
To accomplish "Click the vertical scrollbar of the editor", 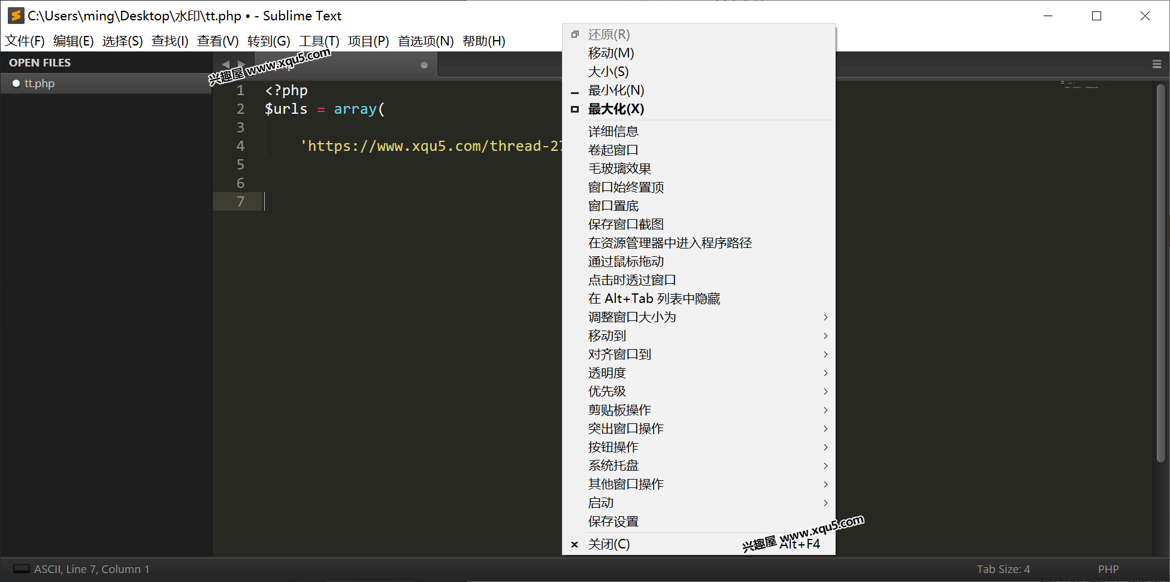I will click(1160, 272).
